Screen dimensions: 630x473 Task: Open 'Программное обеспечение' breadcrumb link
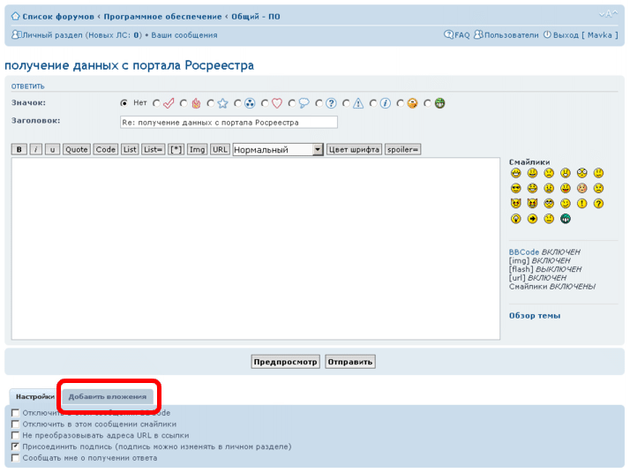pyautogui.click(x=162, y=17)
